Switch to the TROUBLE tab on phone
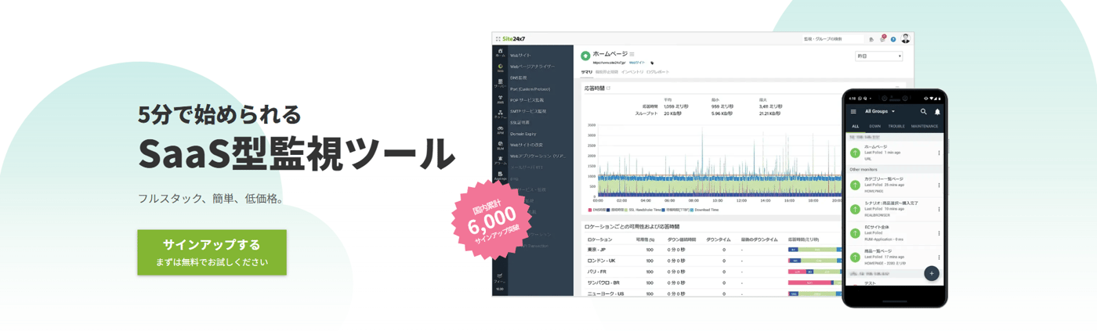Screen dimensions: 1097x331 pyautogui.click(x=896, y=126)
